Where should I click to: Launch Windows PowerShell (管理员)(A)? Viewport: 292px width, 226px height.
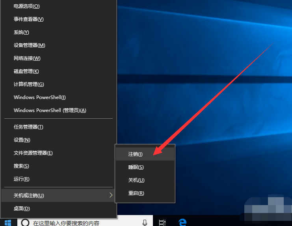[50, 110]
